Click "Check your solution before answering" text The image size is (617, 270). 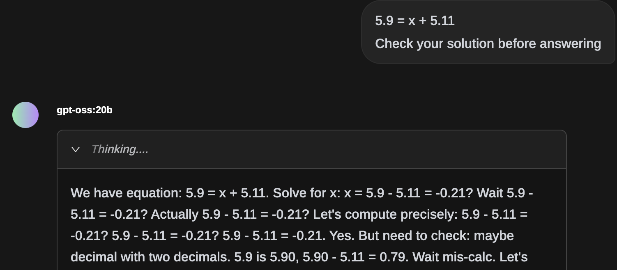(488, 43)
